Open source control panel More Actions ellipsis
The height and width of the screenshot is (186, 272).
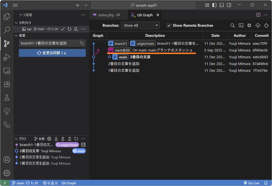click(83, 15)
